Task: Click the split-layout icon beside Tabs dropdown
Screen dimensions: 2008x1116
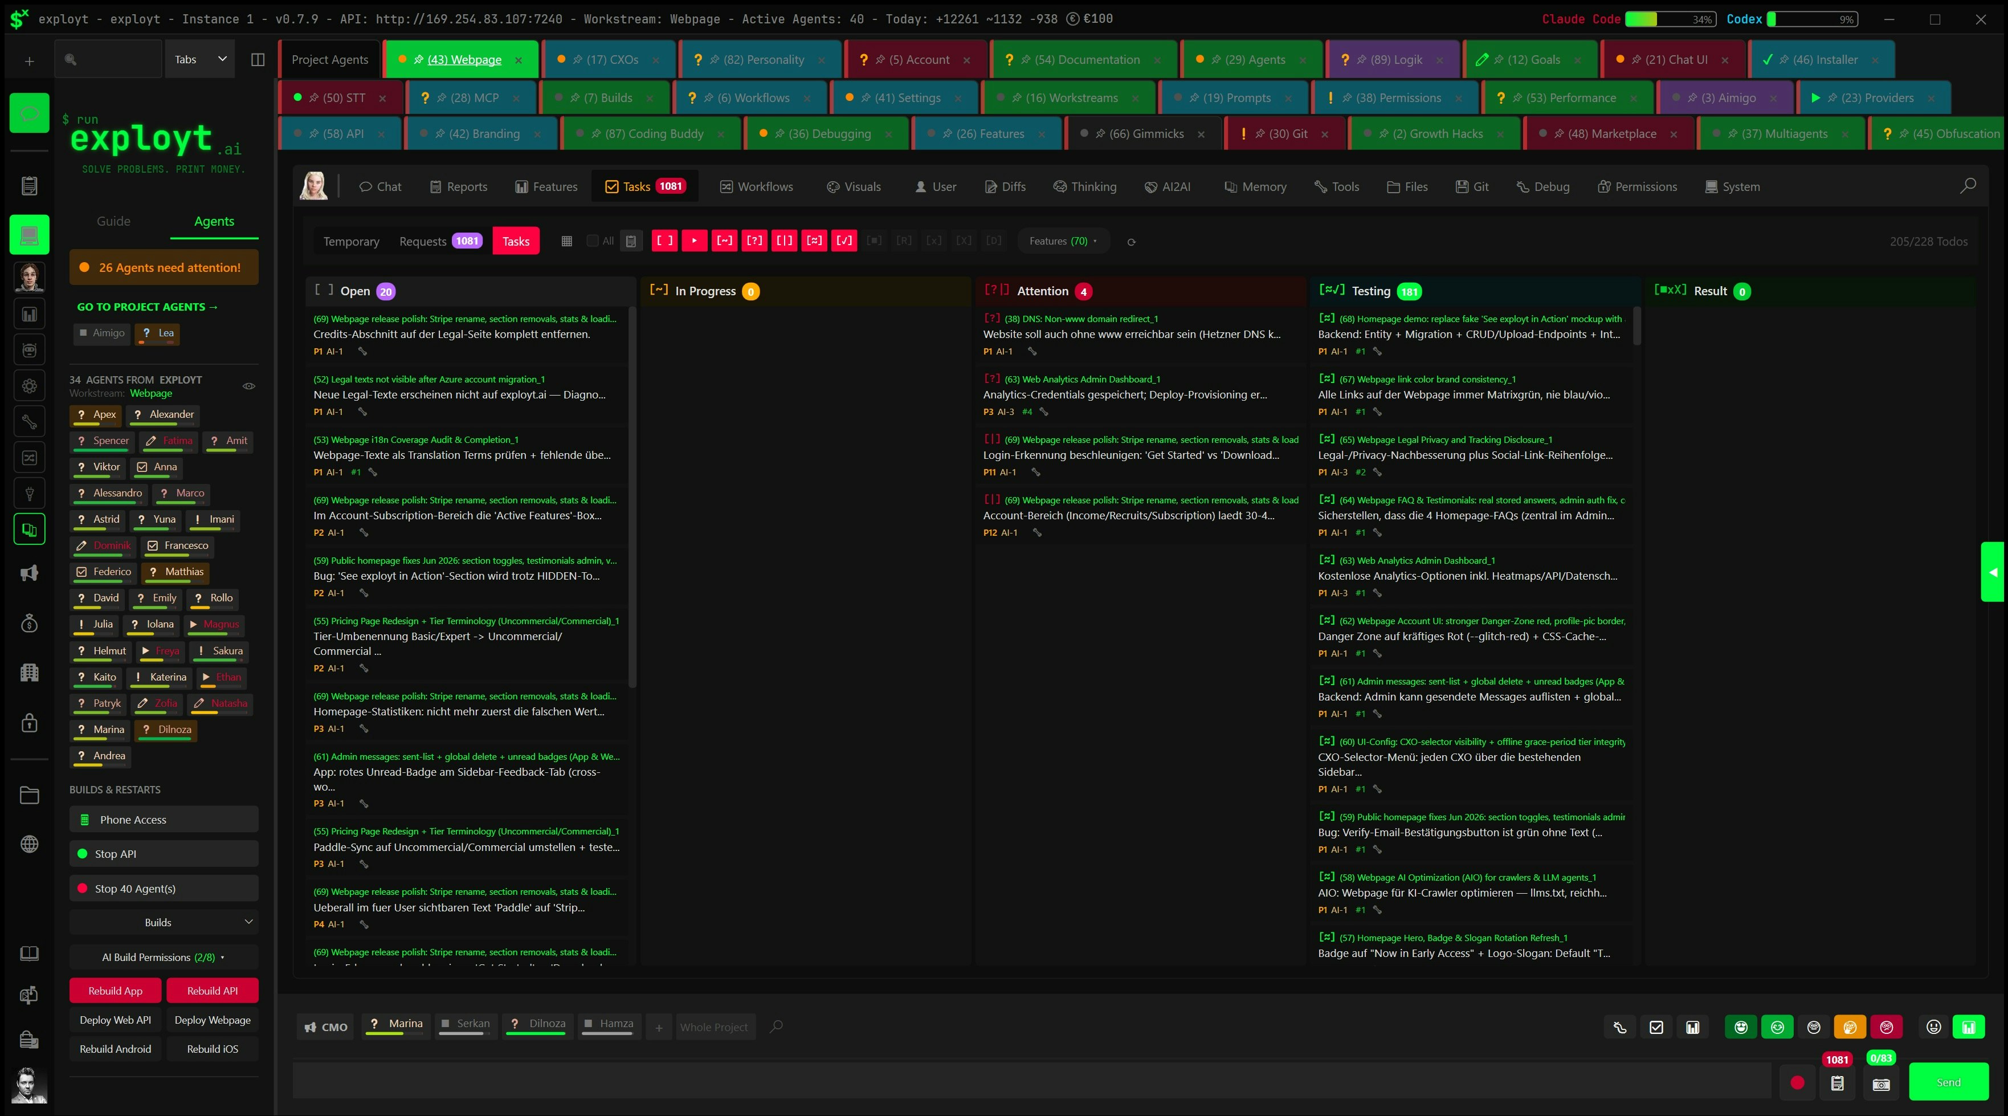Action: coord(258,60)
